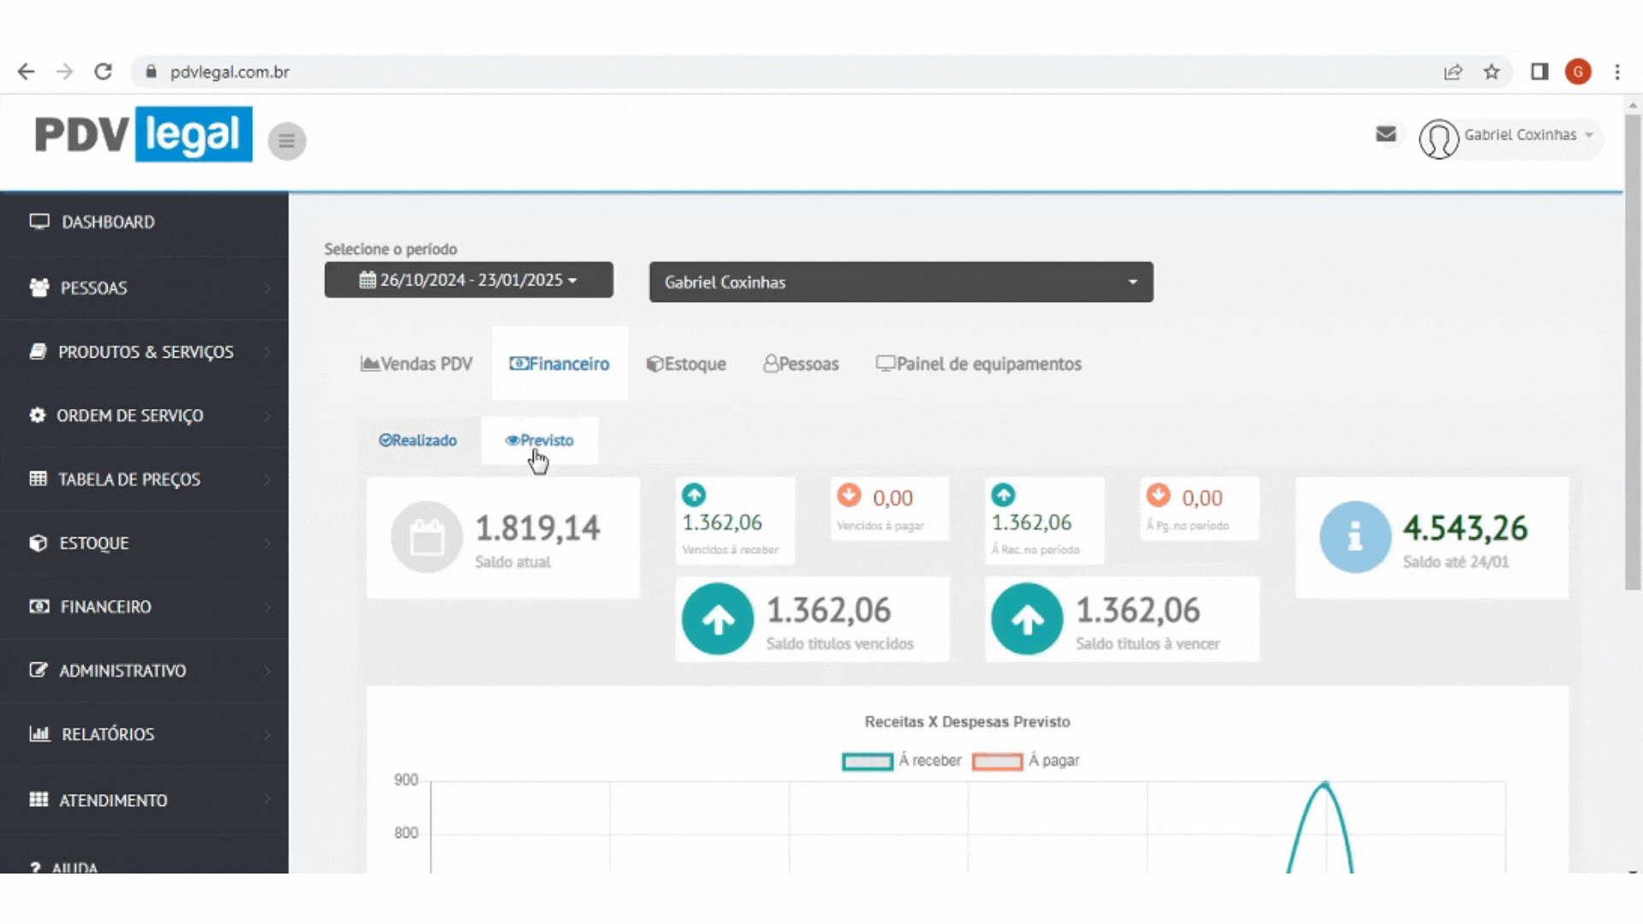This screenshot has height=924, width=1643.
Task: Select the Realizado view button
Action: click(418, 441)
